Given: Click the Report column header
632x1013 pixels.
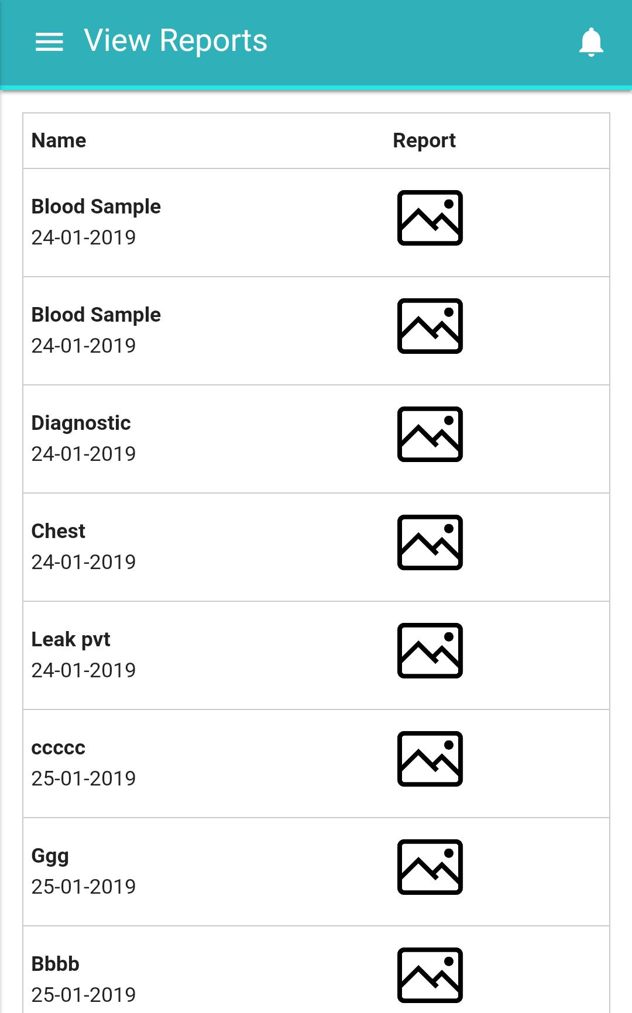Looking at the screenshot, I should click(x=424, y=141).
